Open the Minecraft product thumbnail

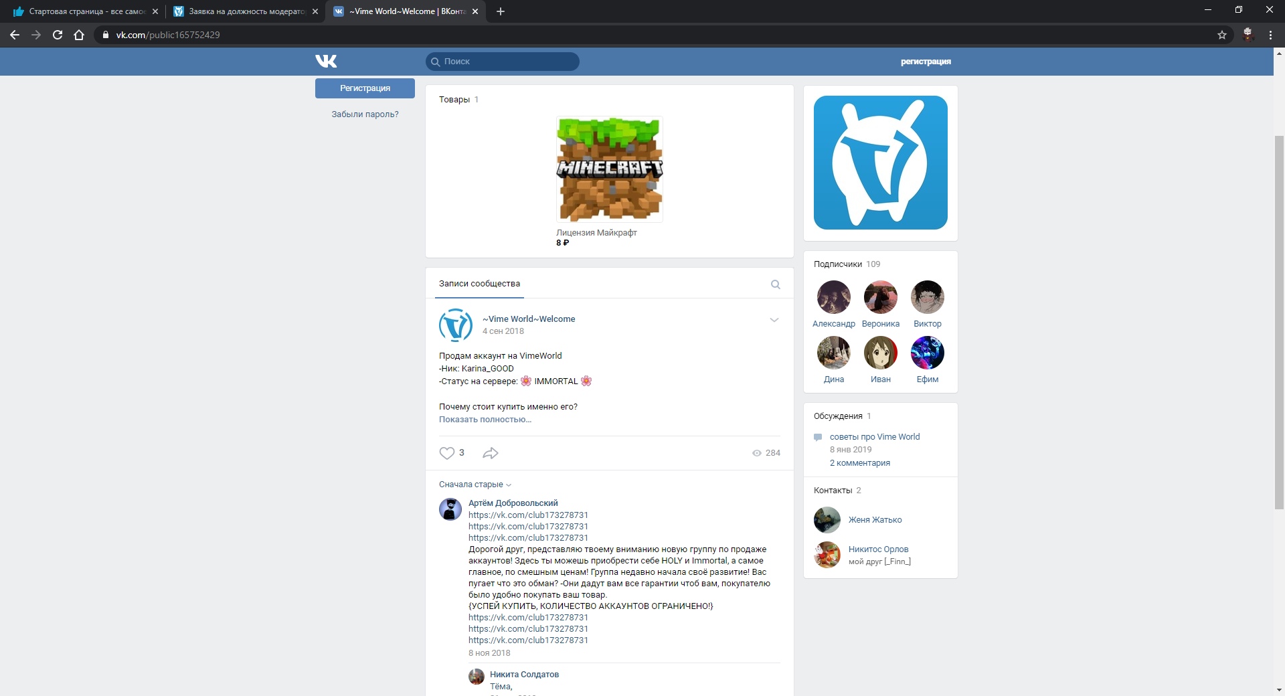point(610,169)
